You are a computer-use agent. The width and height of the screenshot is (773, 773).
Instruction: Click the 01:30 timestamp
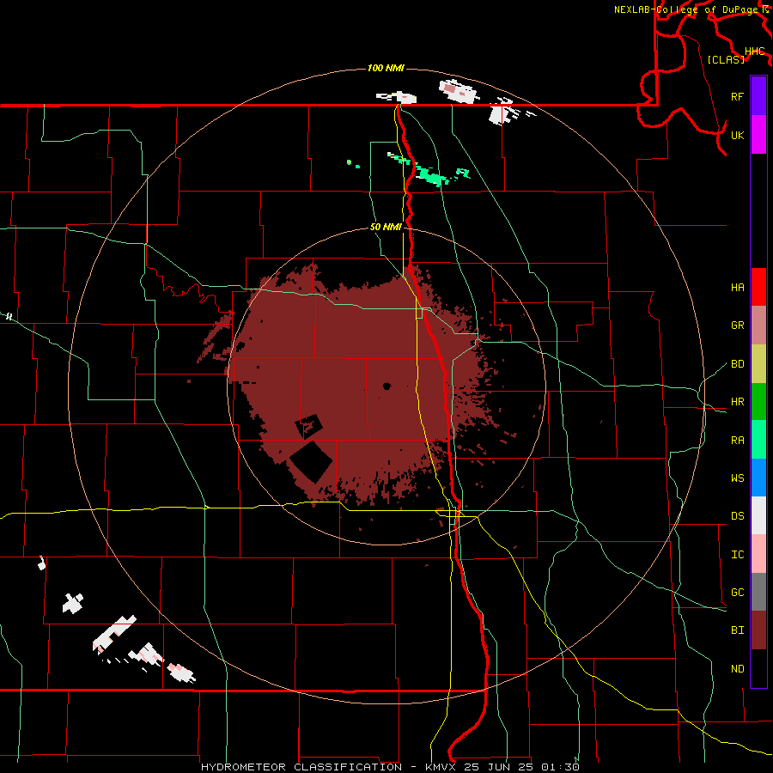click(x=561, y=767)
